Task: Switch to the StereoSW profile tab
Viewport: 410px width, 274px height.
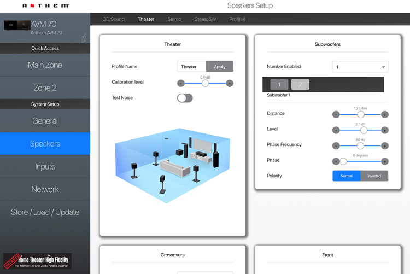Action: pos(205,19)
